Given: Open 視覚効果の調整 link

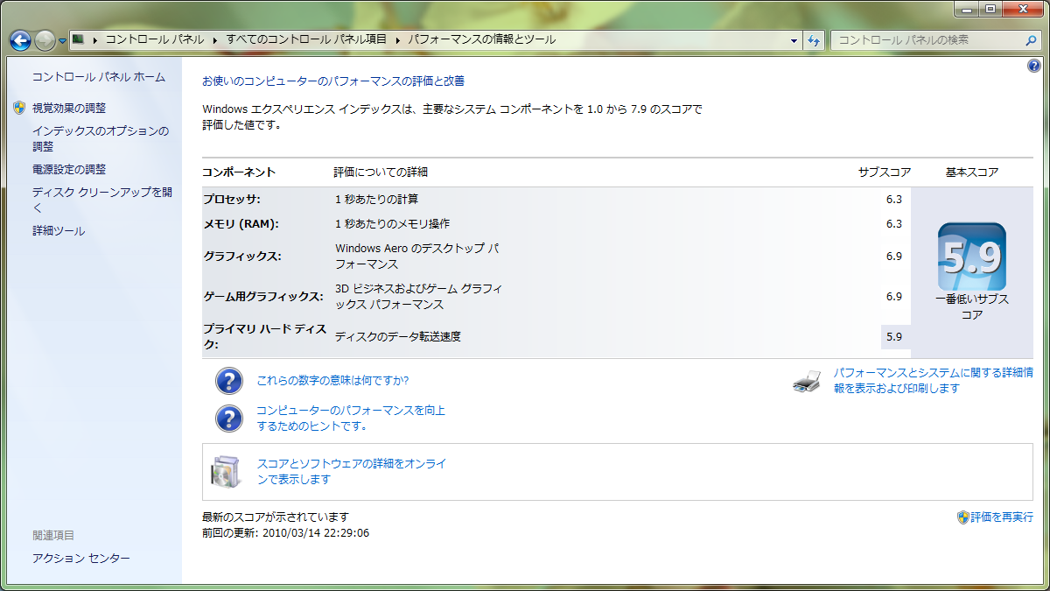Looking at the screenshot, I should (69, 108).
